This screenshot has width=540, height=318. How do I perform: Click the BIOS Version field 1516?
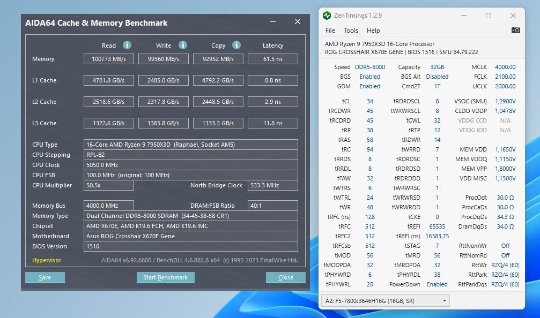[x=191, y=246]
